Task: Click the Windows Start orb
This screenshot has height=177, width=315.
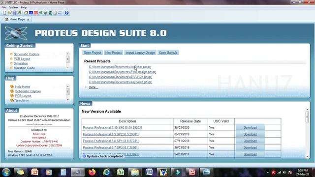Action: click(x=6, y=172)
